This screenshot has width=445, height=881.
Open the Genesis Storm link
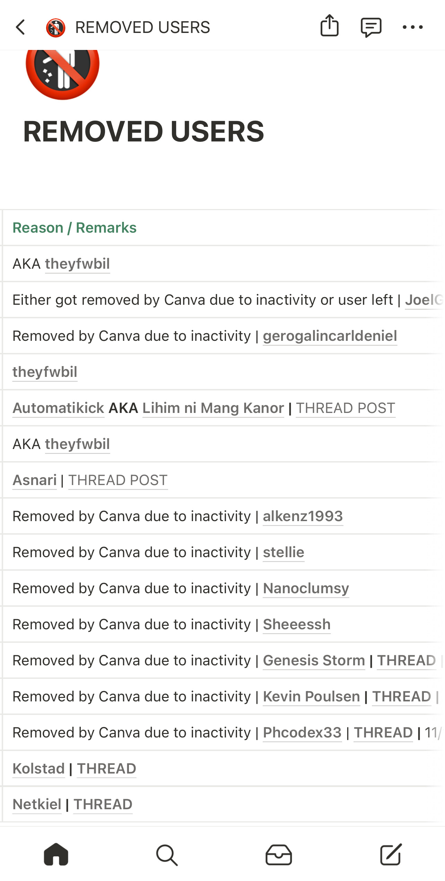(x=314, y=660)
